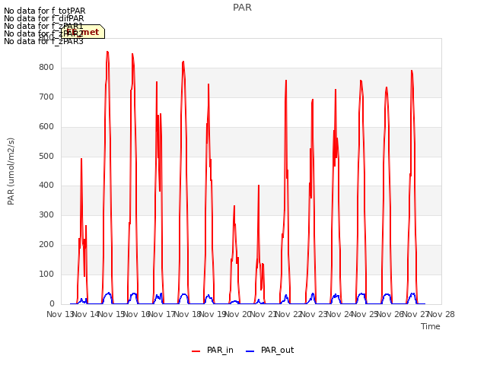Click the PAR (umol/m2/s) y-axis label
This screenshot has height=365, width=487.
coord(11,171)
